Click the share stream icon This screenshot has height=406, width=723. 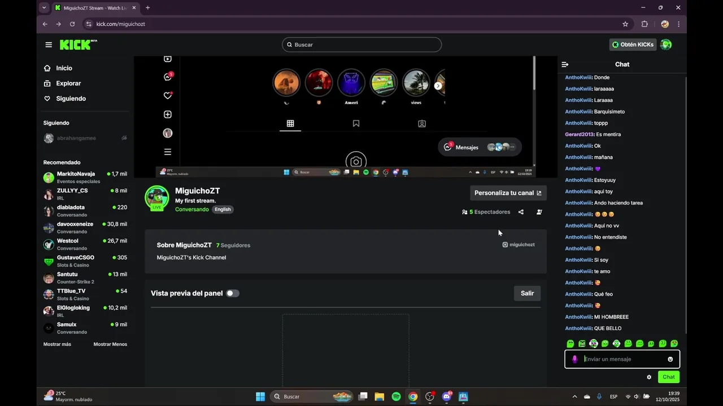coord(521,212)
